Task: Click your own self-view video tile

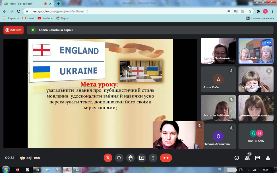Action: (178, 135)
